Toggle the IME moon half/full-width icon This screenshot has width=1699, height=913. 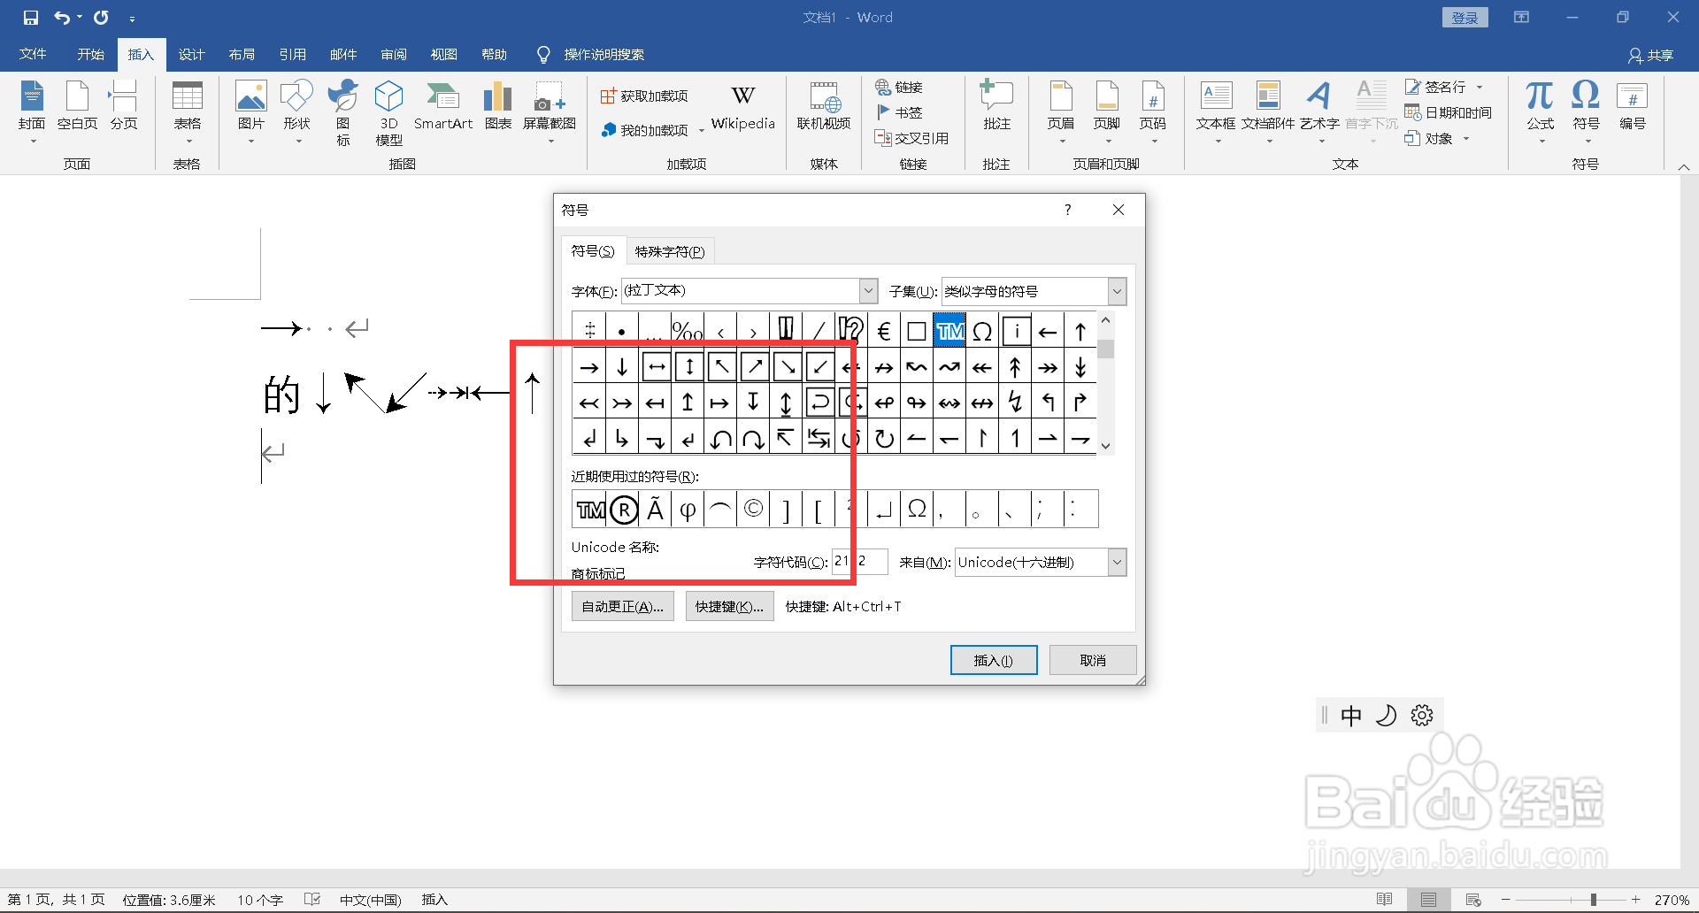click(1386, 716)
